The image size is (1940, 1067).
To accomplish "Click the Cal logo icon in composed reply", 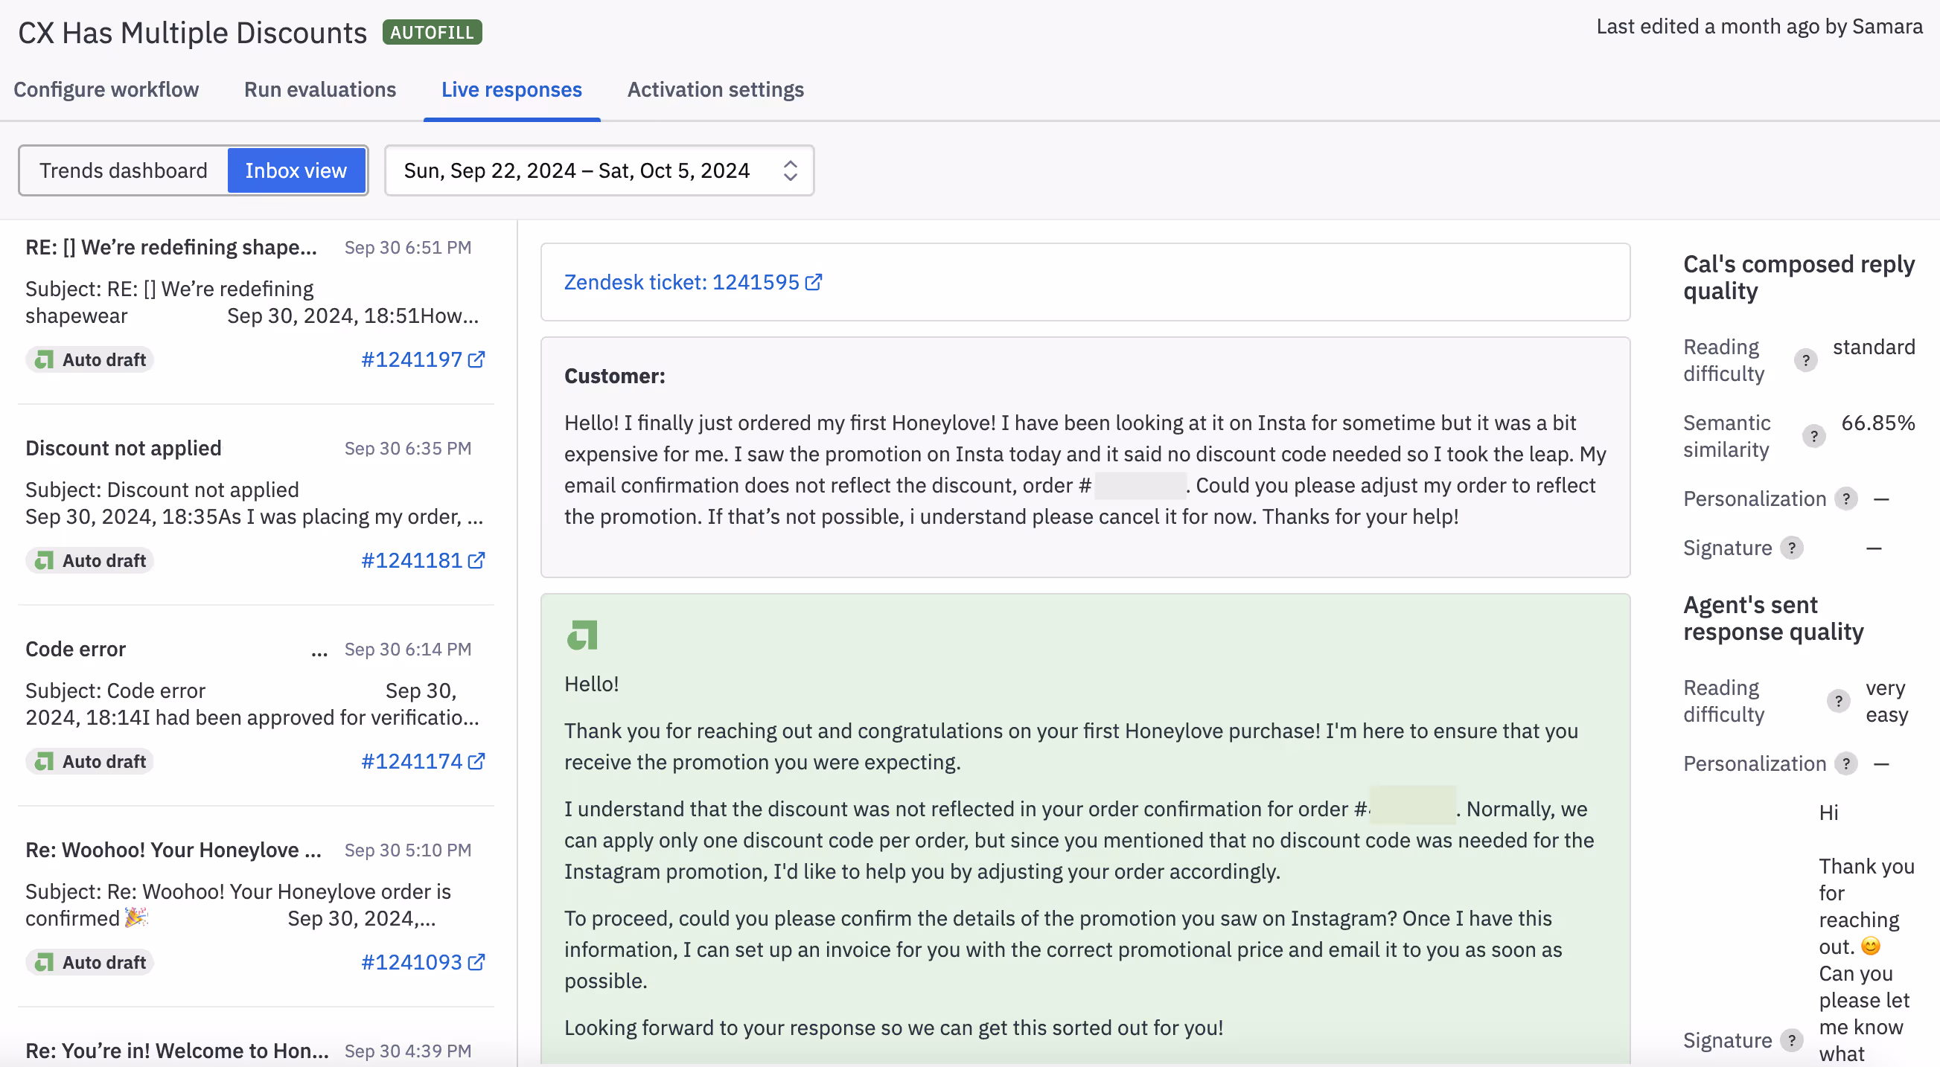I will pos(582,635).
